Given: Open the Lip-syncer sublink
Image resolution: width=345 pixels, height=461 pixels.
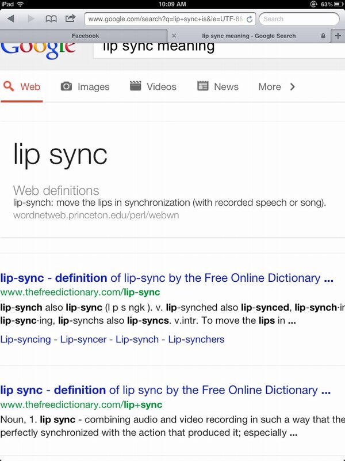Looking at the screenshot, I should point(83,339).
